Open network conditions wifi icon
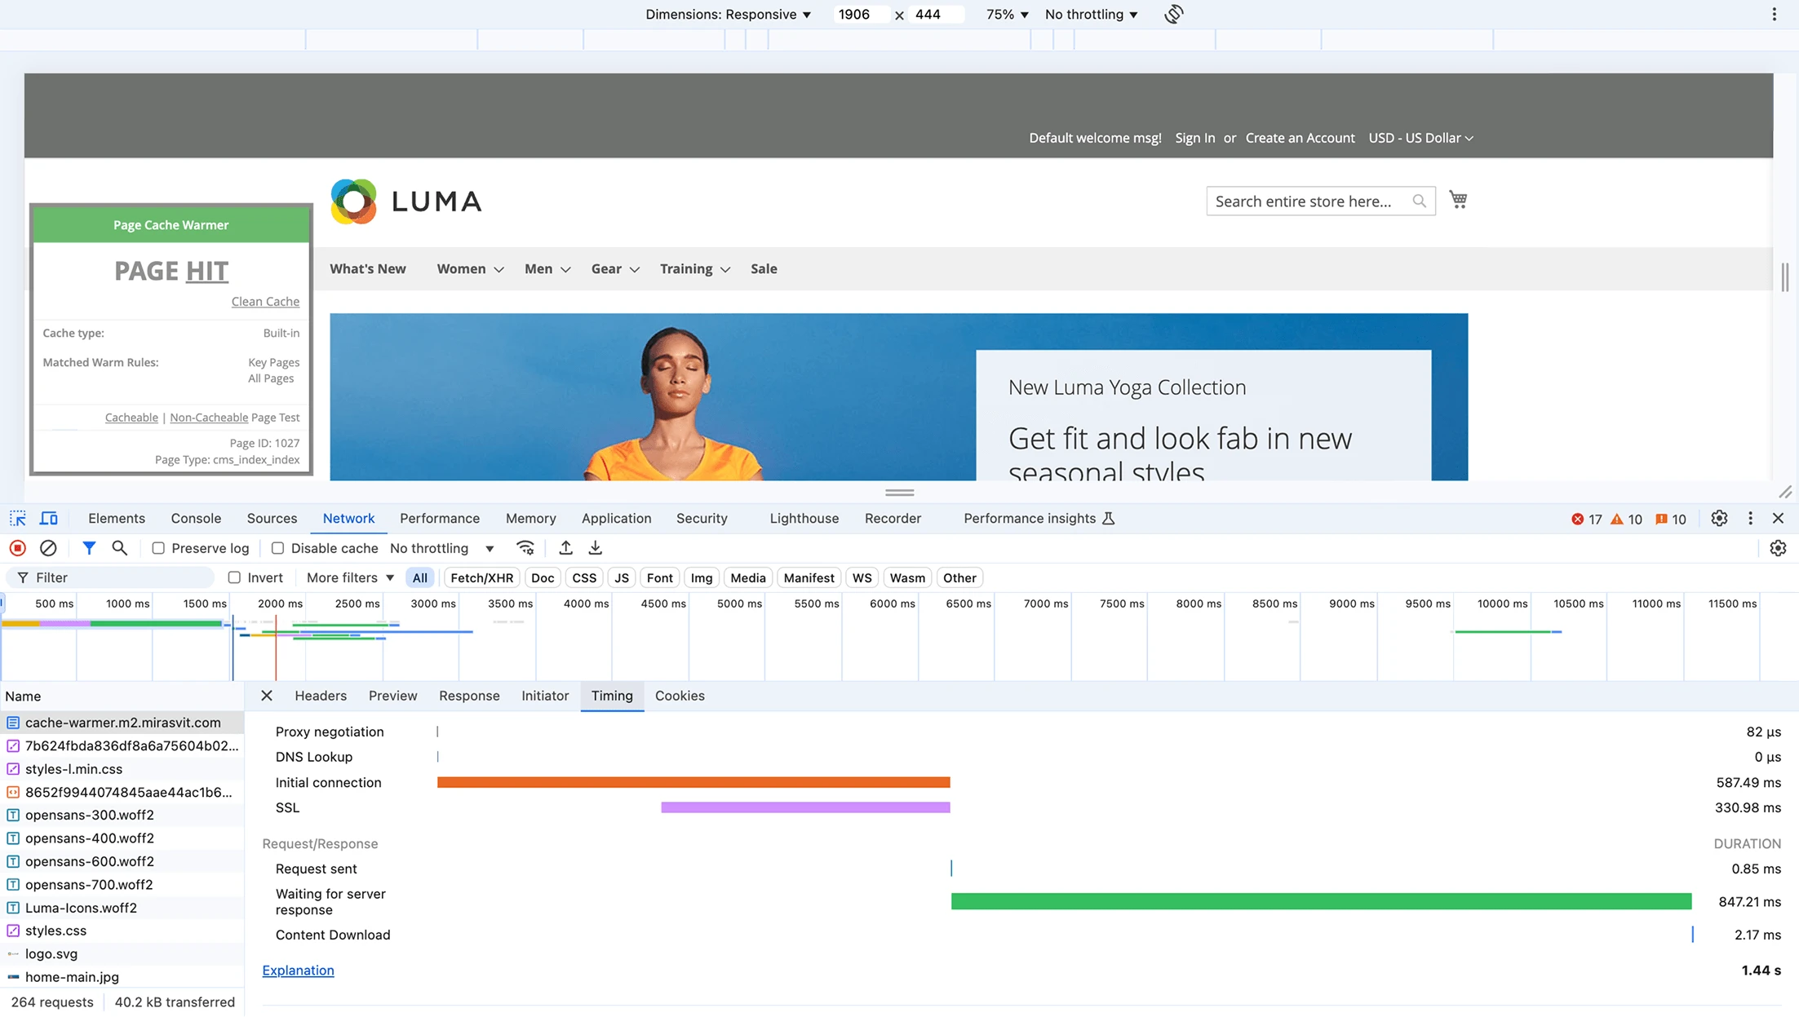The image size is (1799, 1017). tap(525, 548)
